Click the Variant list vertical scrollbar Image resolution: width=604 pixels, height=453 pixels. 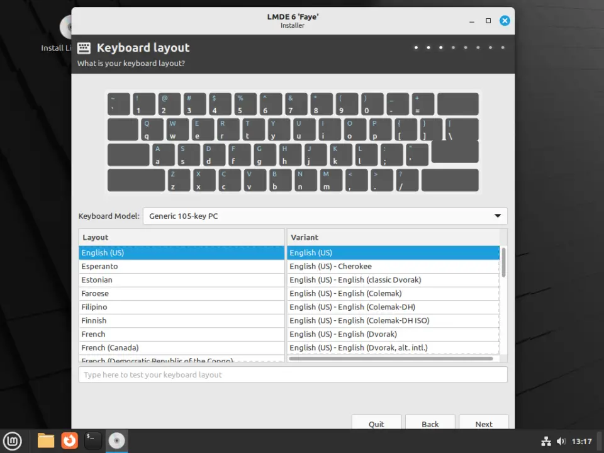503,262
